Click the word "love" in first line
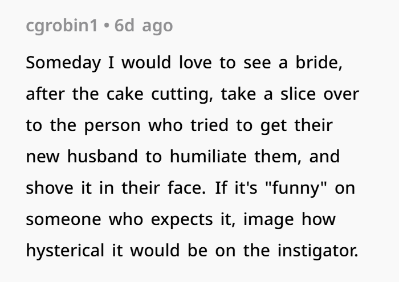 [196, 63]
